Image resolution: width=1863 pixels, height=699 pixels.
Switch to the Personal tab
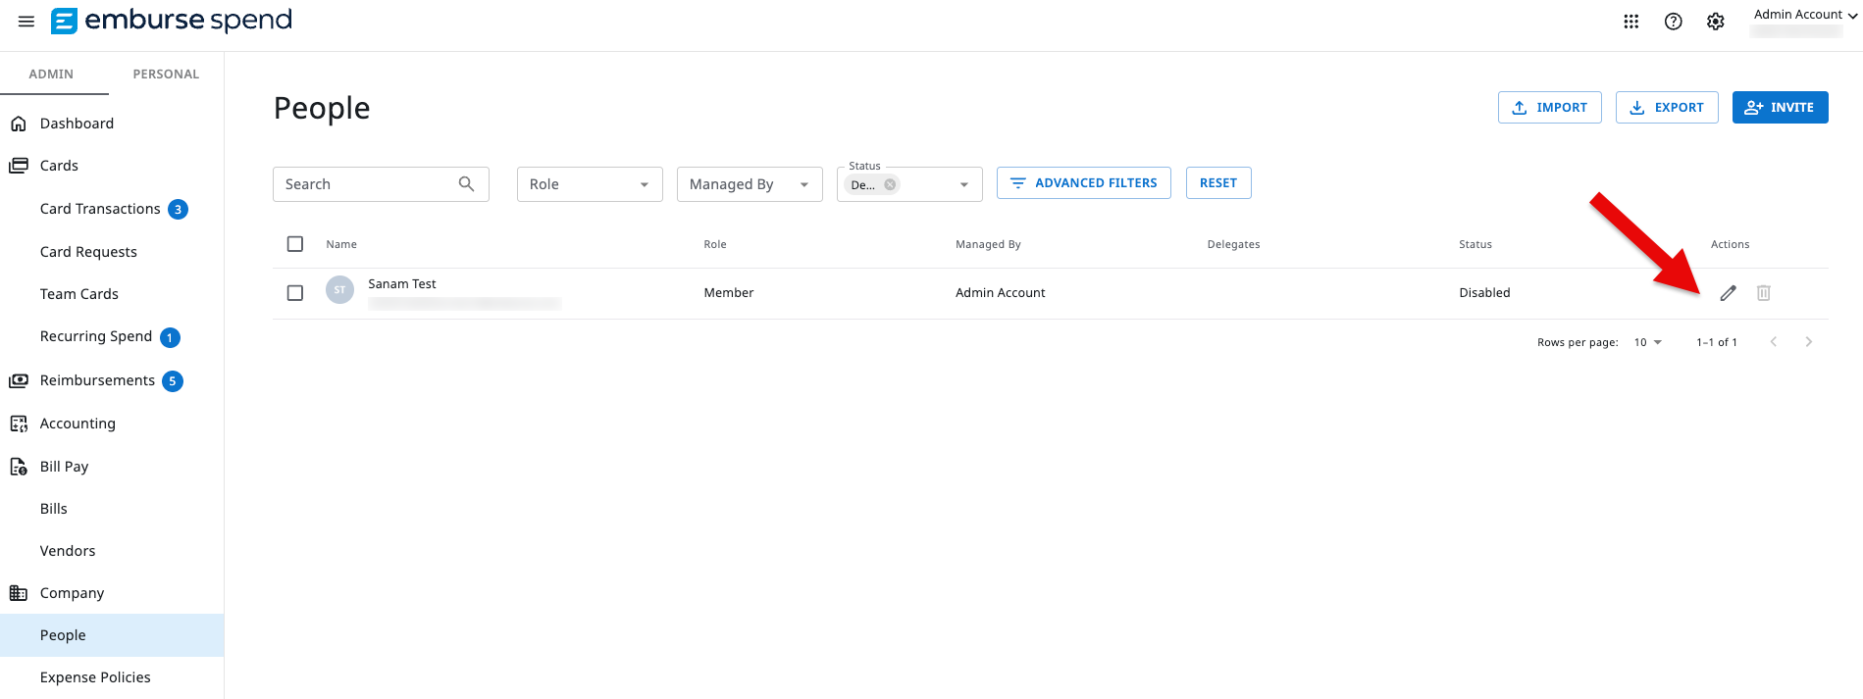point(166,75)
